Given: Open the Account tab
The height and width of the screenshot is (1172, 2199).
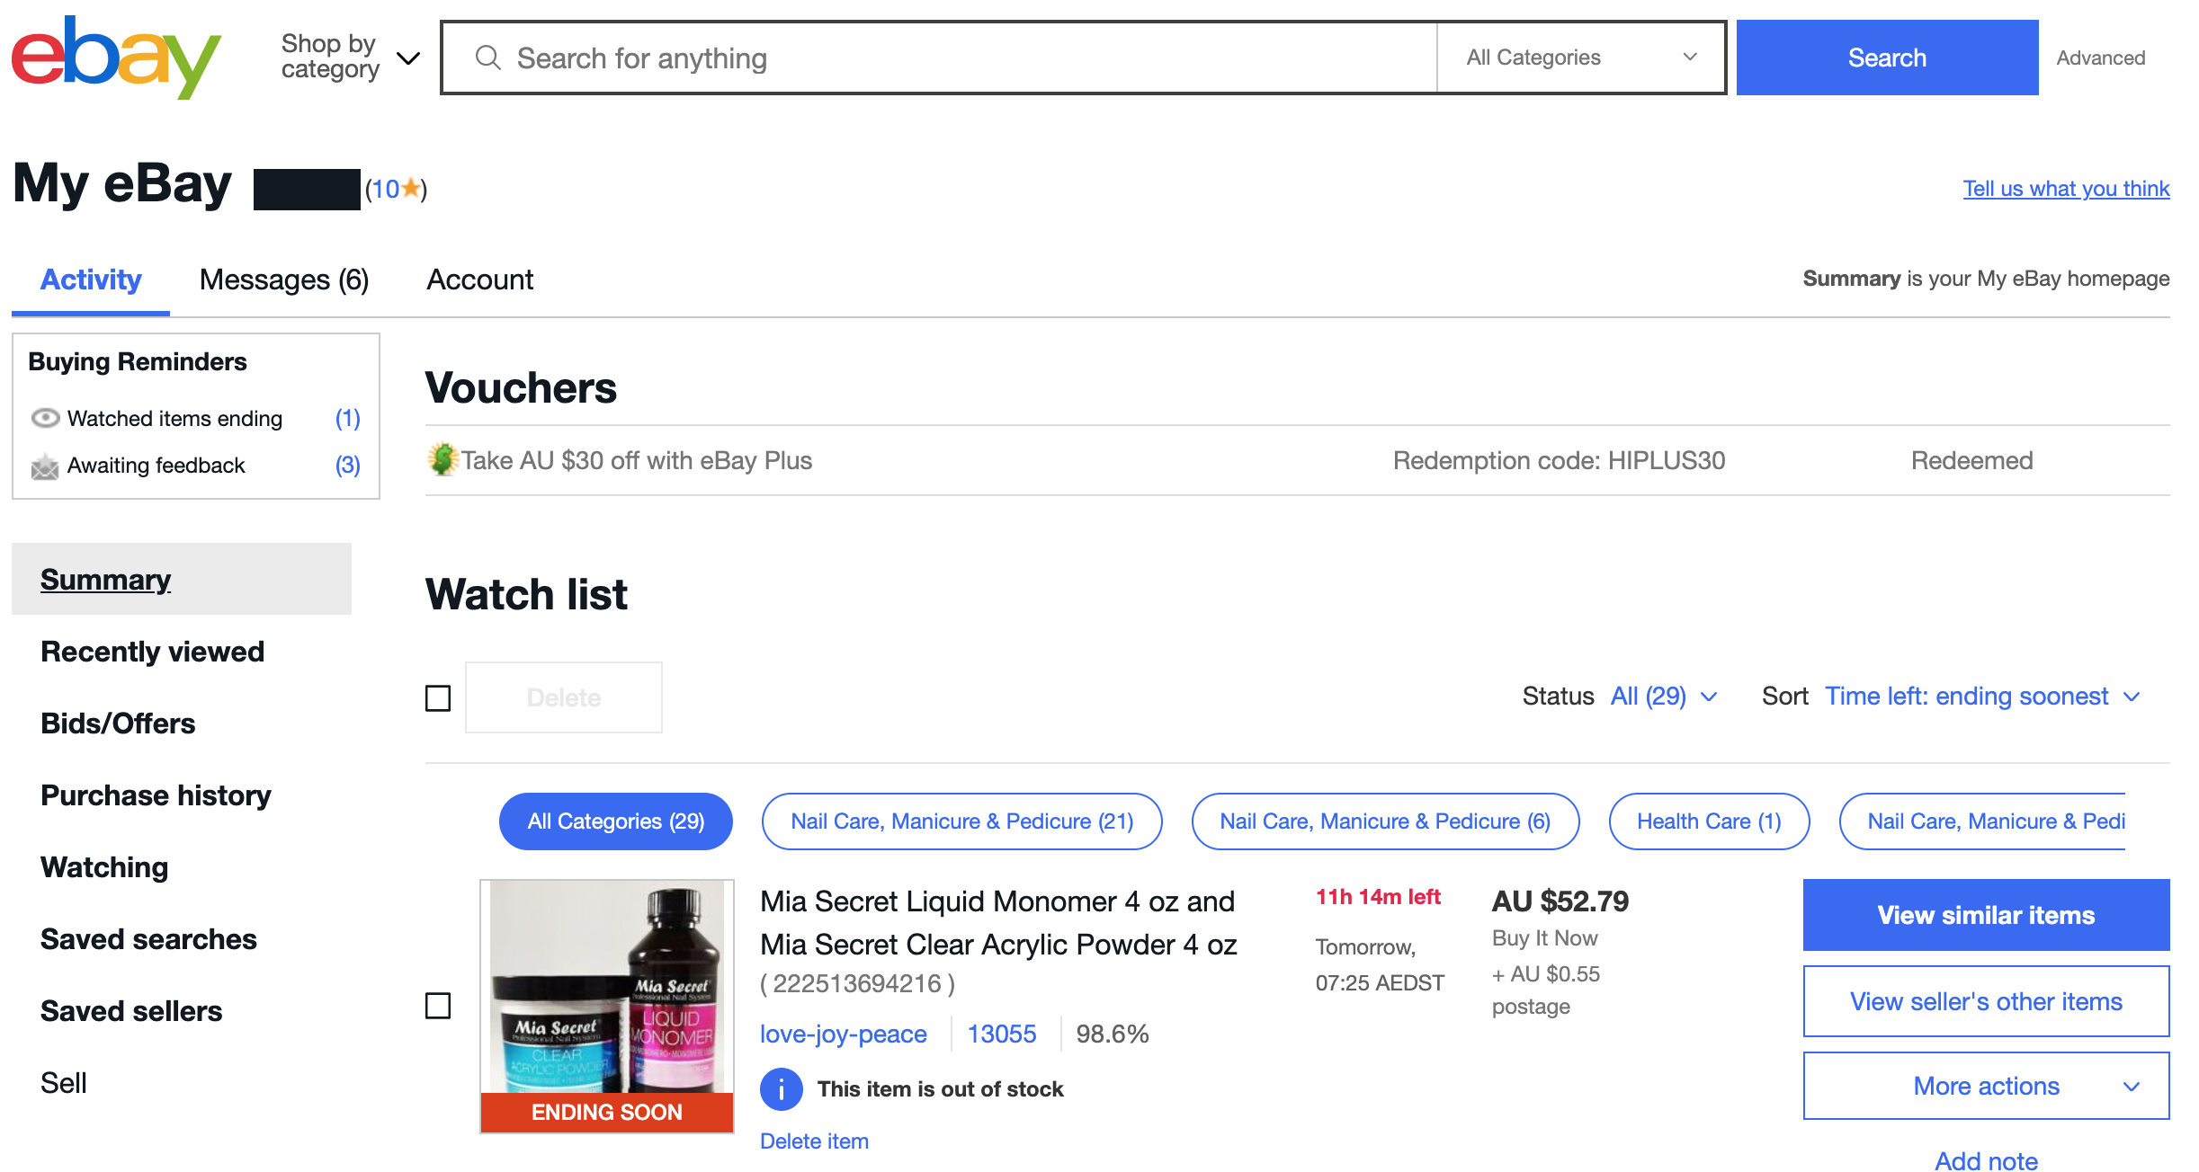Looking at the screenshot, I should coord(479,280).
